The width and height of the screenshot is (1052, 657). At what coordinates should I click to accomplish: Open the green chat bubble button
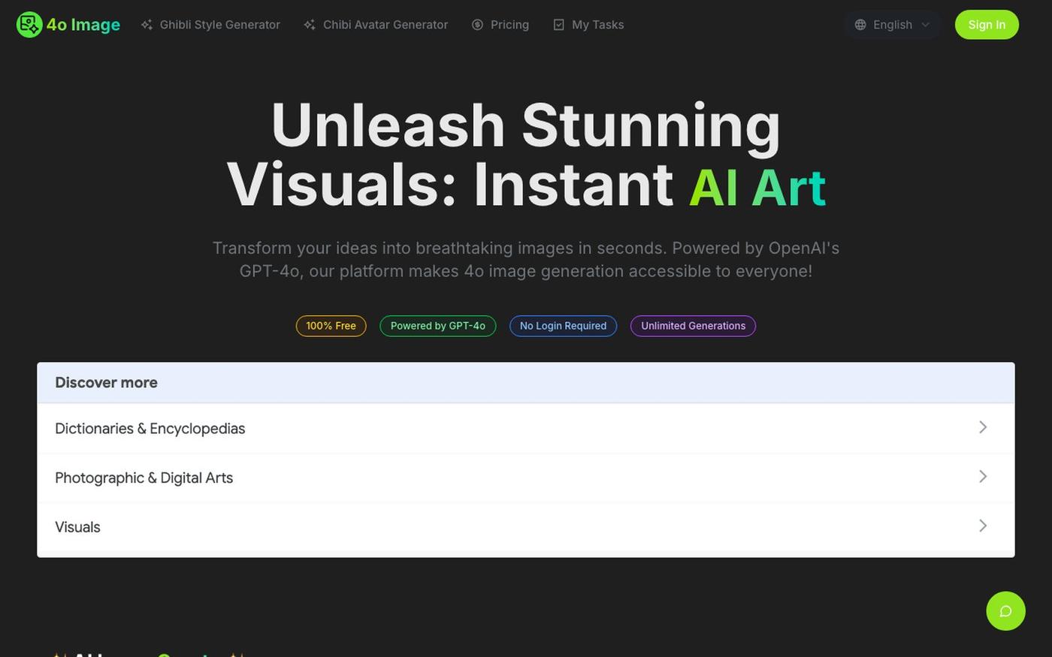(x=1005, y=611)
